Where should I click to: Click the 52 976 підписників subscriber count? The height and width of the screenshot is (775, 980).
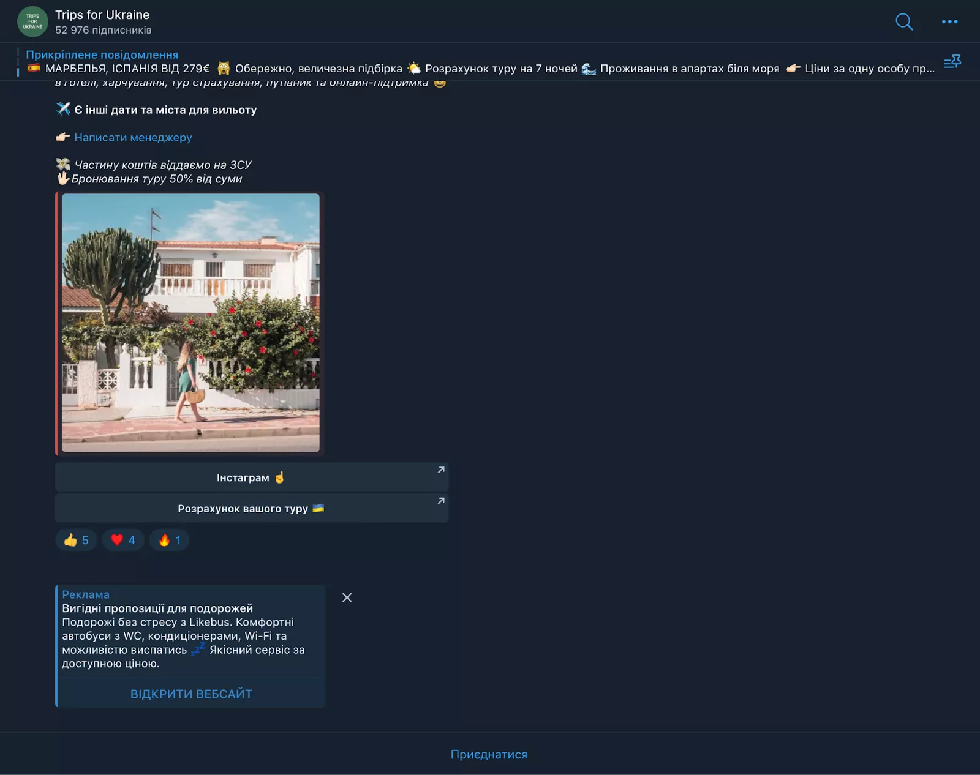coord(104,30)
